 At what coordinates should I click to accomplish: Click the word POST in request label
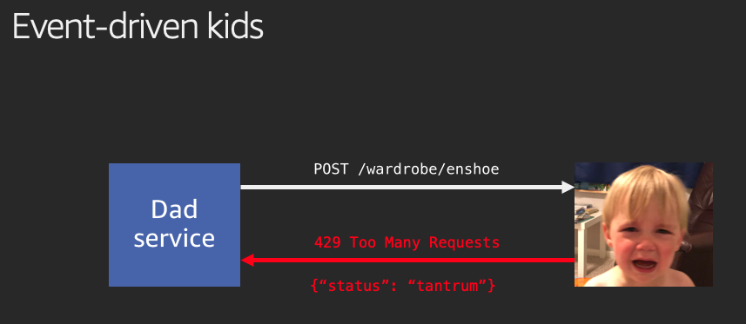331,169
